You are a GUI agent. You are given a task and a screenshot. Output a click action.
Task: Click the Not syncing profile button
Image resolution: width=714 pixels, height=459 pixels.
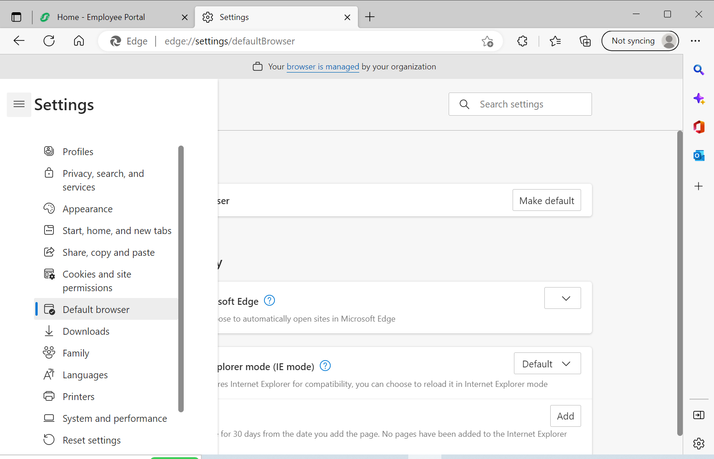[x=640, y=41]
